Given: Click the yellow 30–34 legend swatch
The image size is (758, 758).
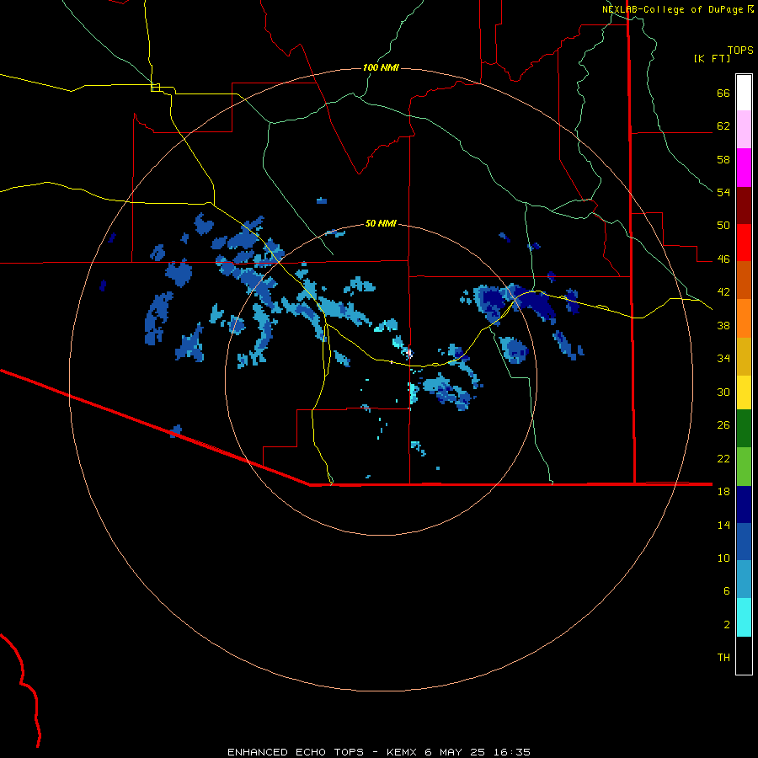Looking at the screenshot, I should (x=744, y=392).
